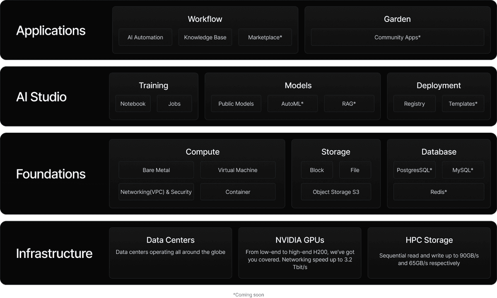Open the Community Apps* tile
The image size is (497, 298).
point(397,37)
